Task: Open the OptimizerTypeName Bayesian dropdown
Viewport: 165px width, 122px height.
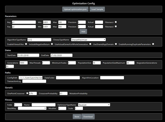Action: 94,105
